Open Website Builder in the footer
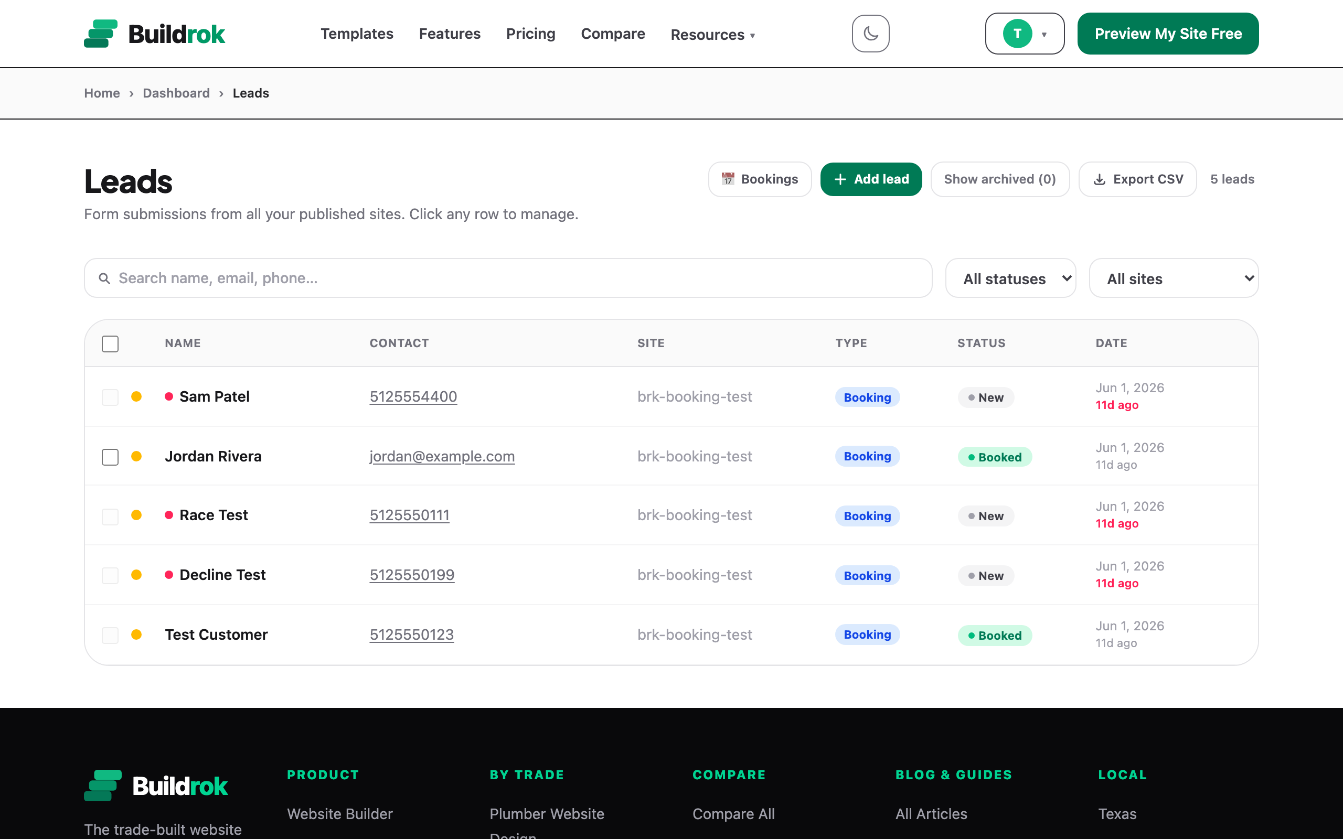This screenshot has width=1343, height=839. 339,813
